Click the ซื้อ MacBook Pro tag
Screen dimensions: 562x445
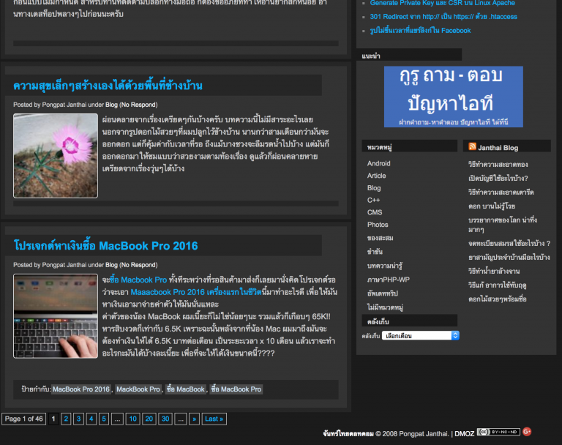(x=236, y=389)
